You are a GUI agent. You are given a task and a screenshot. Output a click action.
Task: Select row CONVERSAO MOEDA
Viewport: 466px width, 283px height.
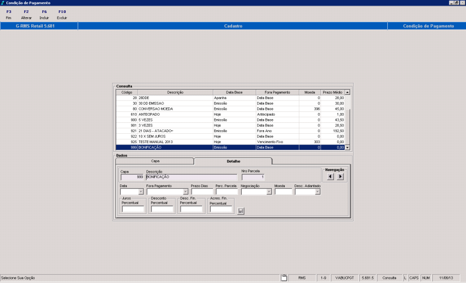click(230, 109)
